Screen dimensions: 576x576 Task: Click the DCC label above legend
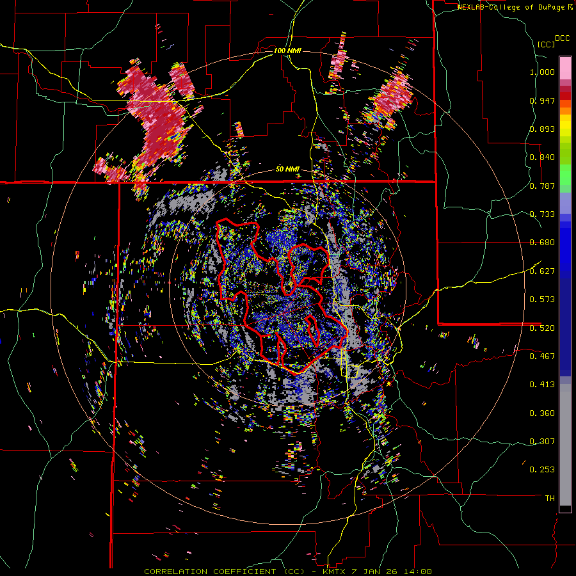[x=563, y=38]
